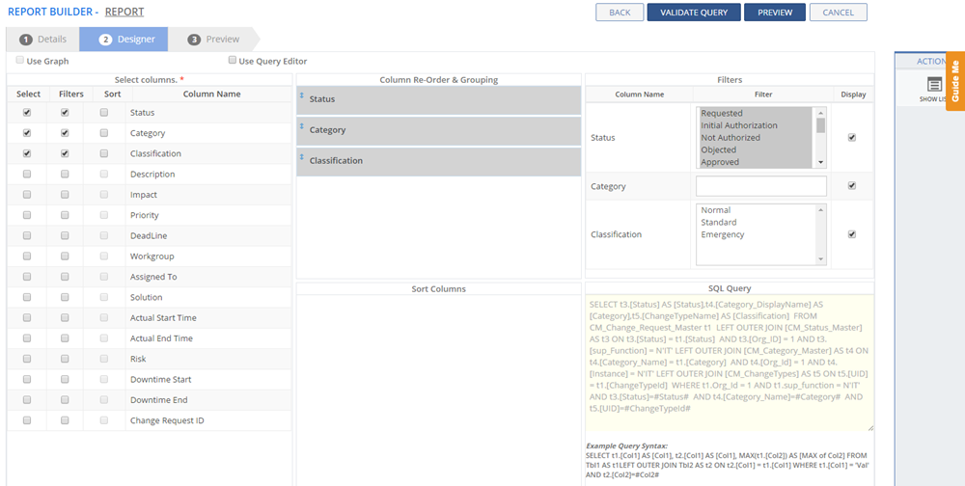Click the Category filter text field
The width and height of the screenshot is (965, 486).
pyautogui.click(x=760, y=186)
